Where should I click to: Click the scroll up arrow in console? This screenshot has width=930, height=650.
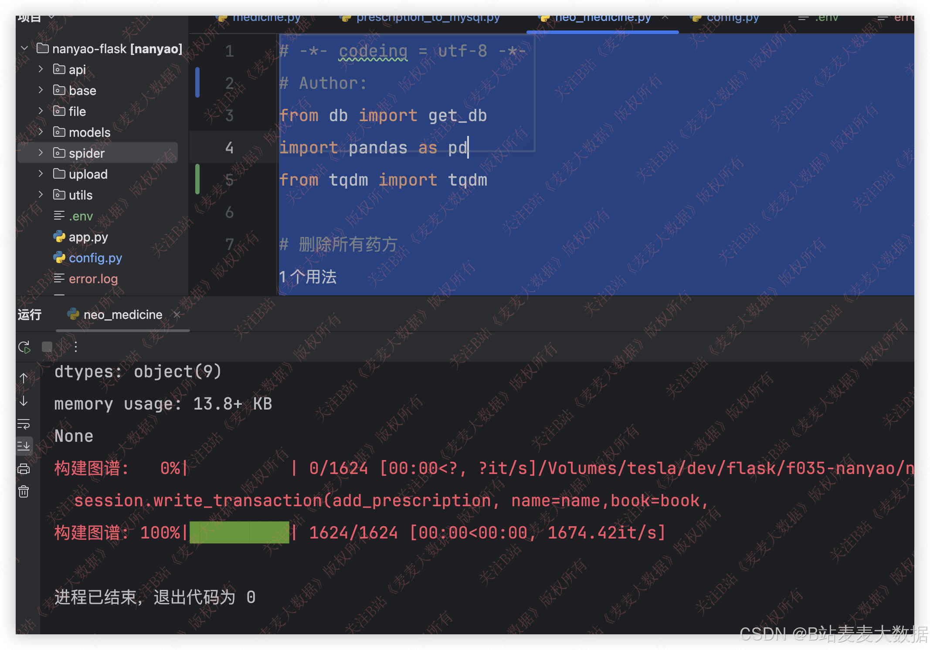coord(24,378)
